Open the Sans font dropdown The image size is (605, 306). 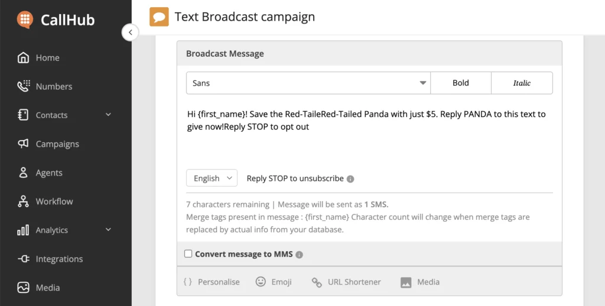point(308,83)
